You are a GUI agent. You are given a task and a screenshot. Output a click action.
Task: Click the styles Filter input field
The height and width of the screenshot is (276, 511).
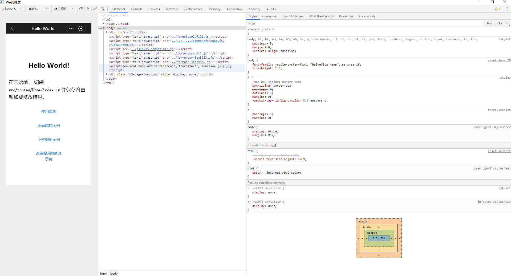(x=293, y=23)
